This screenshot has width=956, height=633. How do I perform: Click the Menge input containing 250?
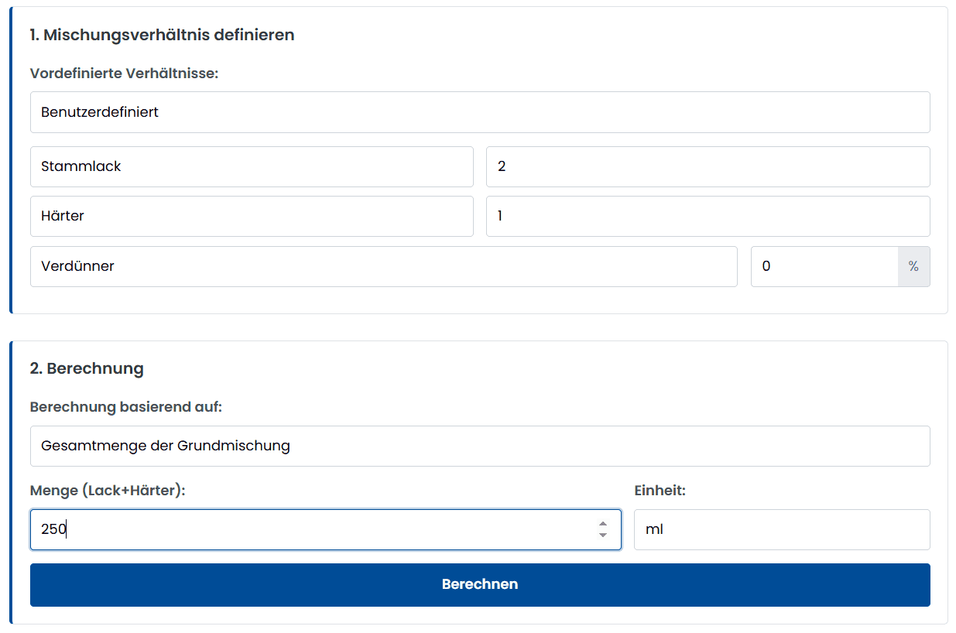pos(310,530)
